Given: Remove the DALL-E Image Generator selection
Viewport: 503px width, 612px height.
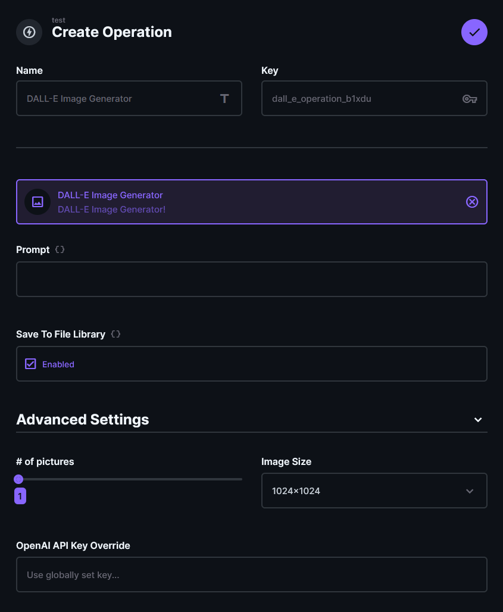Looking at the screenshot, I should 472,202.
